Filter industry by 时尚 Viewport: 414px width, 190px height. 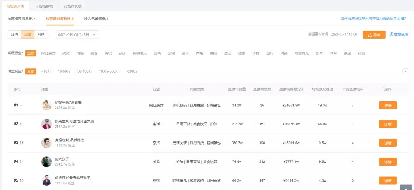point(284,53)
